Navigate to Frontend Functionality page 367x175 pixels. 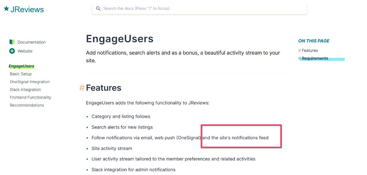30,97
